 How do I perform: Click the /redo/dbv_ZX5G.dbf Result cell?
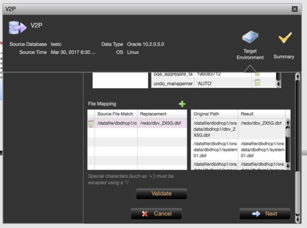pyautogui.click(x=262, y=129)
